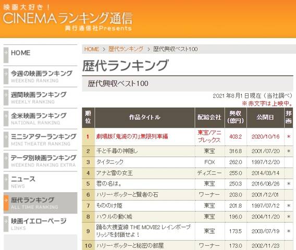The height and width of the screenshot is (250, 296).
Task: Click rank number 10 cell
Action: 88,245
